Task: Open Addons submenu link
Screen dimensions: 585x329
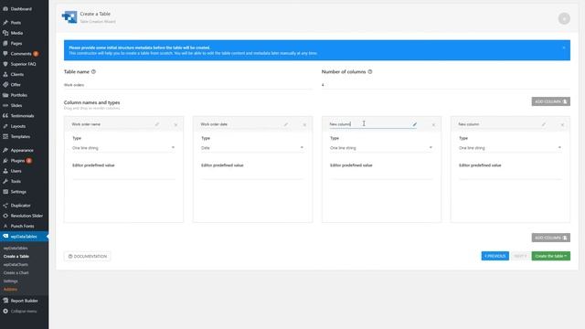Action: click(10, 289)
